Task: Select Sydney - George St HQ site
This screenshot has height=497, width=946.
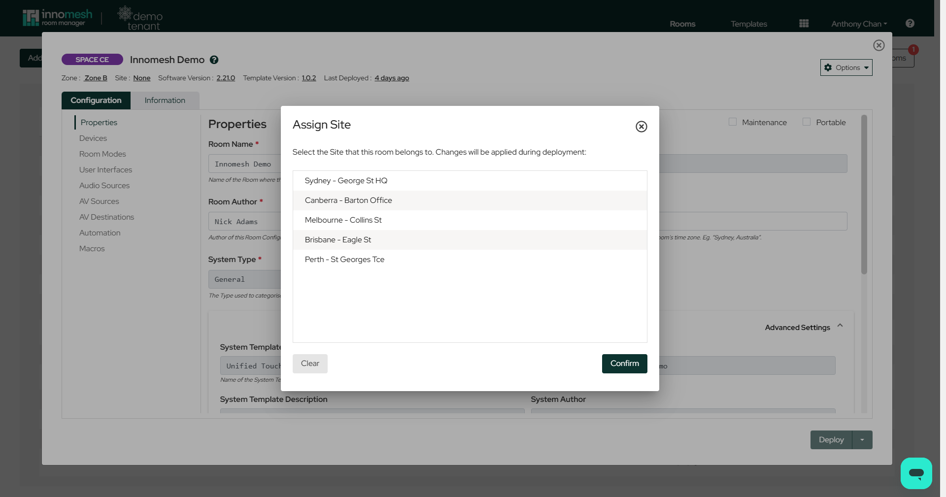Action: 470,181
